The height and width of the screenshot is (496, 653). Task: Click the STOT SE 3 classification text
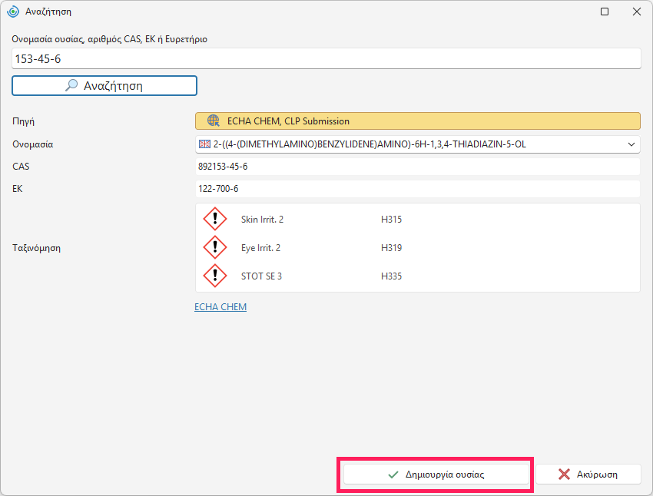[261, 276]
